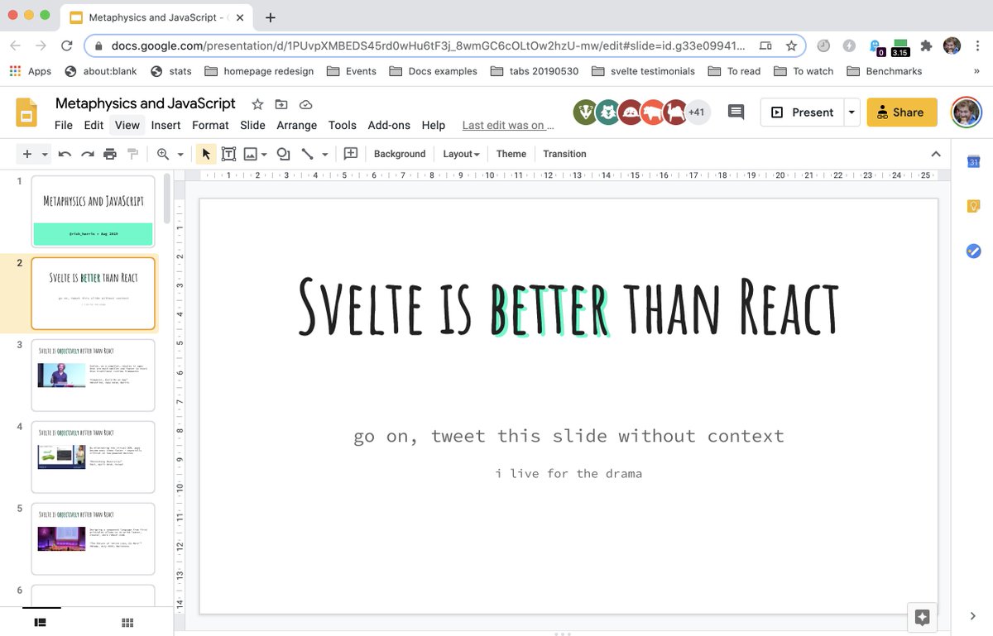This screenshot has width=993, height=636.
Task: Select the Shape tool icon
Action: point(283,154)
